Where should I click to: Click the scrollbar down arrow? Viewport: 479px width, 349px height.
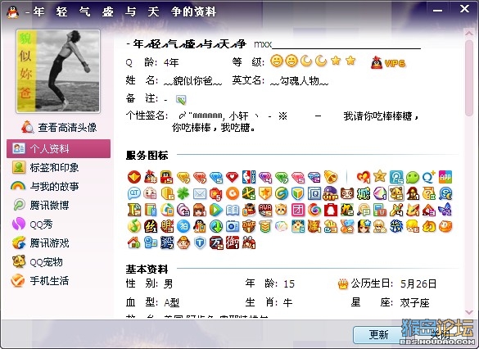pos(469,312)
